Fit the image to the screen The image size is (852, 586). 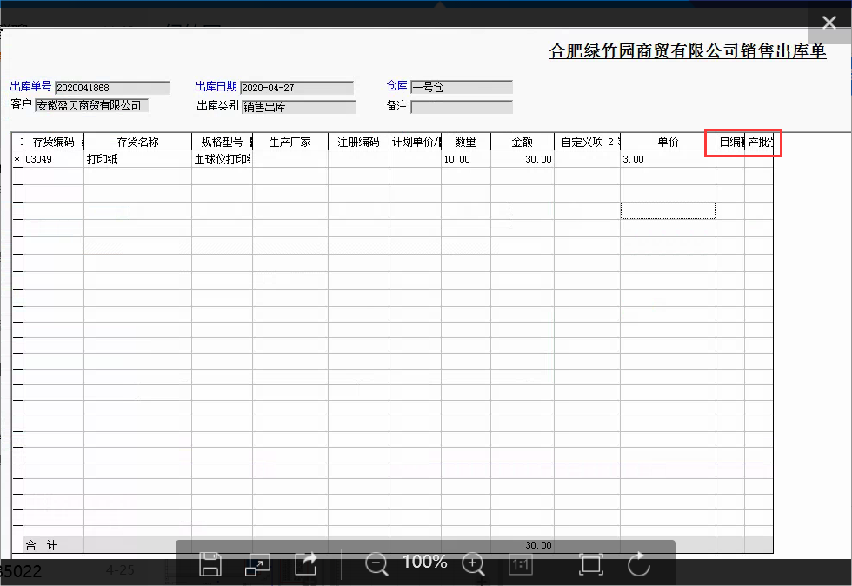(590, 564)
